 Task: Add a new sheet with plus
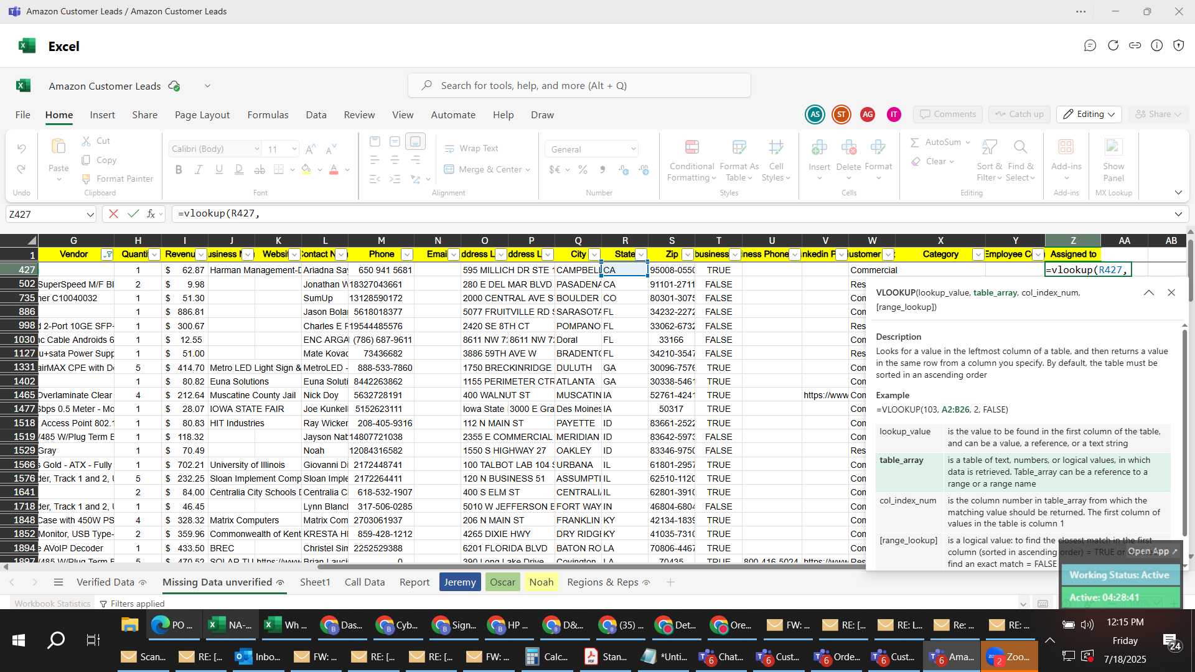[x=670, y=582]
